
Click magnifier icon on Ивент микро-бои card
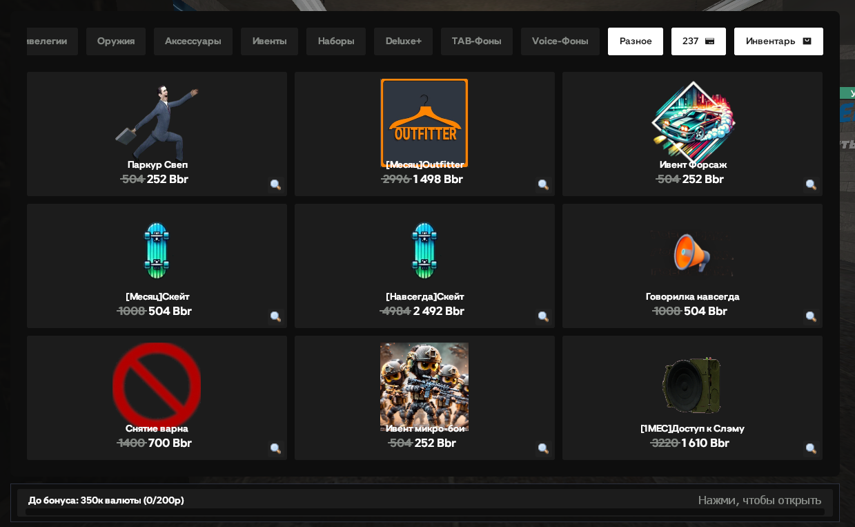point(543,448)
